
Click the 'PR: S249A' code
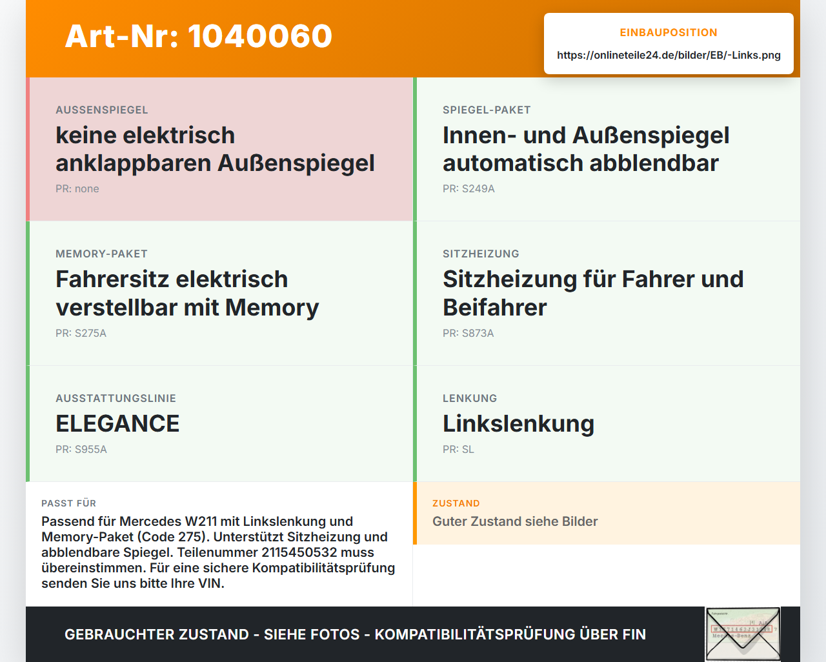(x=468, y=188)
